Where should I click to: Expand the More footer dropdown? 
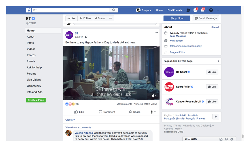coord(178,129)
